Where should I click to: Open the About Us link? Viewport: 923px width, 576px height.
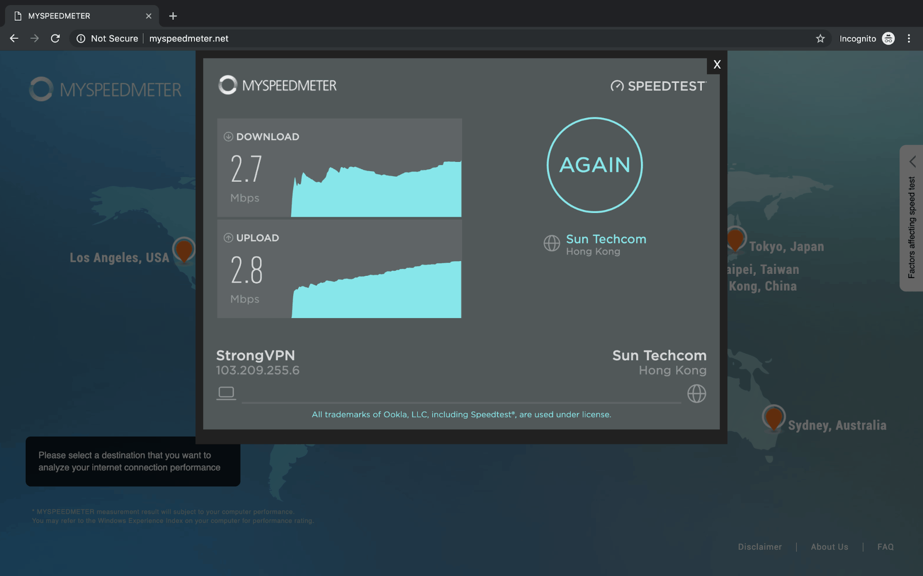tap(829, 546)
